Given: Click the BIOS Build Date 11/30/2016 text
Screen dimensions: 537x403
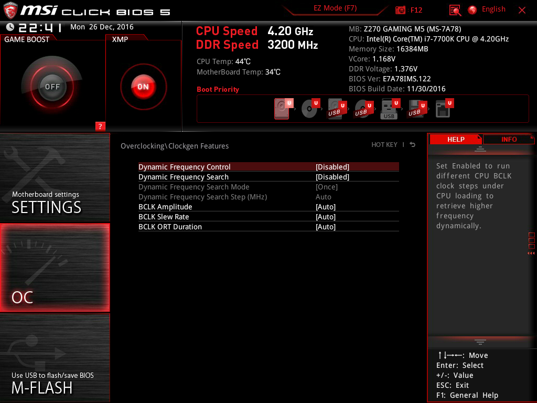Looking at the screenshot, I should pos(397,89).
